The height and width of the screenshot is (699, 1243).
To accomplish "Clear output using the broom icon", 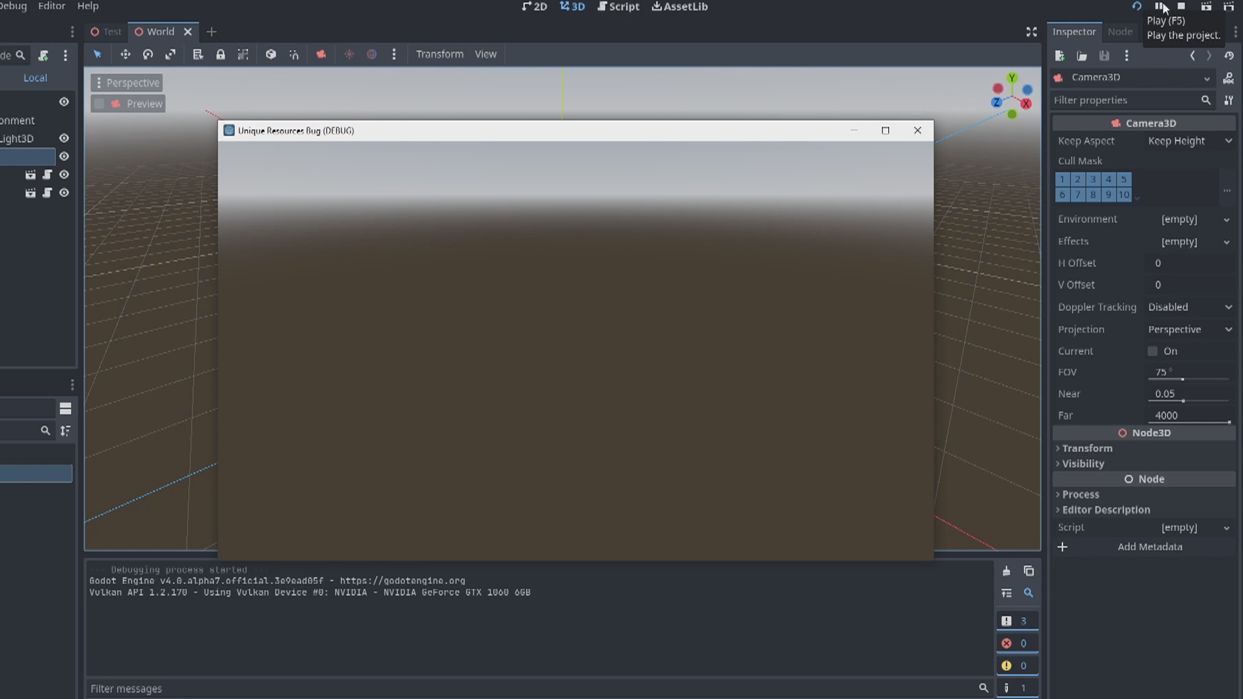I will tap(1007, 571).
